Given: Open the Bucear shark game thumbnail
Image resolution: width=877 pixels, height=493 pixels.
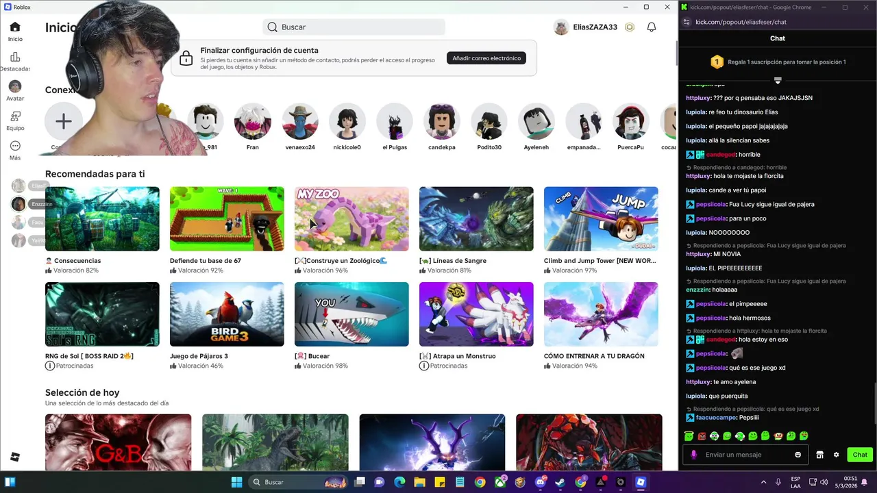Looking at the screenshot, I should 351,314.
